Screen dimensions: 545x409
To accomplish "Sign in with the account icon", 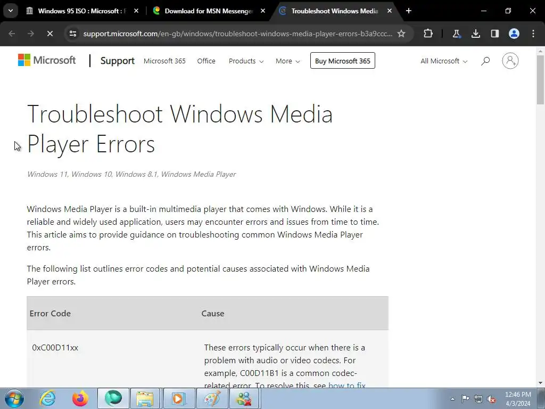I will pyautogui.click(x=510, y=61).
